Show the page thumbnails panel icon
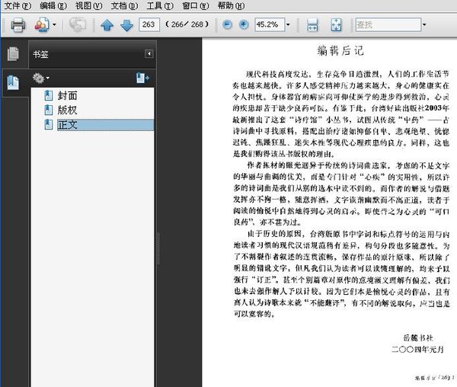Viewport: 457px width, 387px height. [x=13, y=54]
